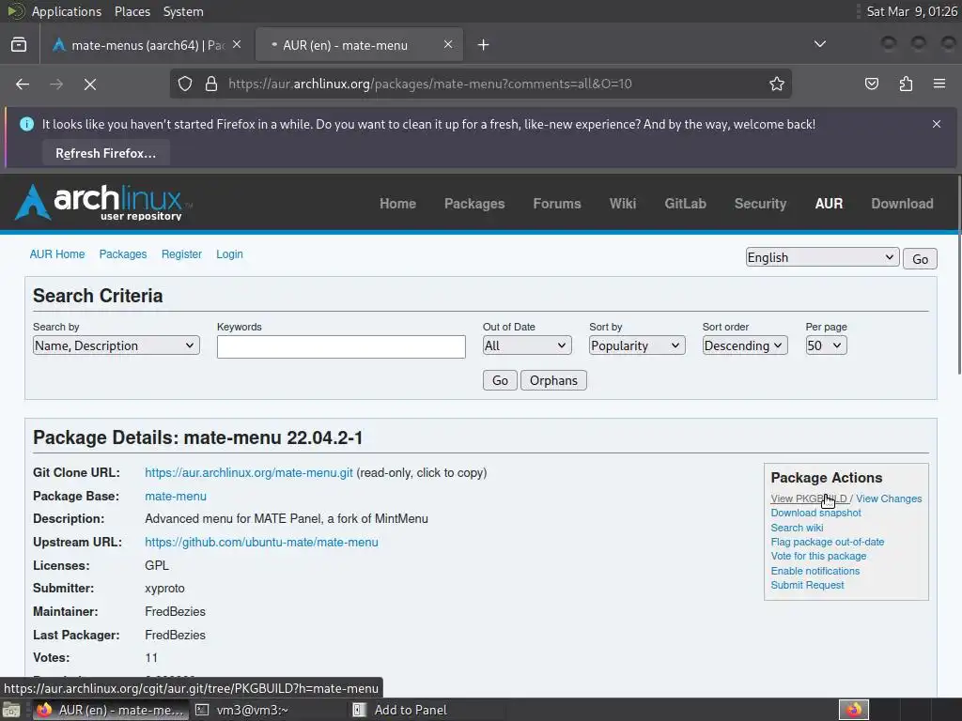Open the Search by dropdown
This screenshot has height=721, width=962.
(116, 345)
